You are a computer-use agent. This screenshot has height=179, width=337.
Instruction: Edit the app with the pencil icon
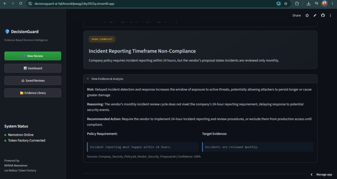coord(315,15)
